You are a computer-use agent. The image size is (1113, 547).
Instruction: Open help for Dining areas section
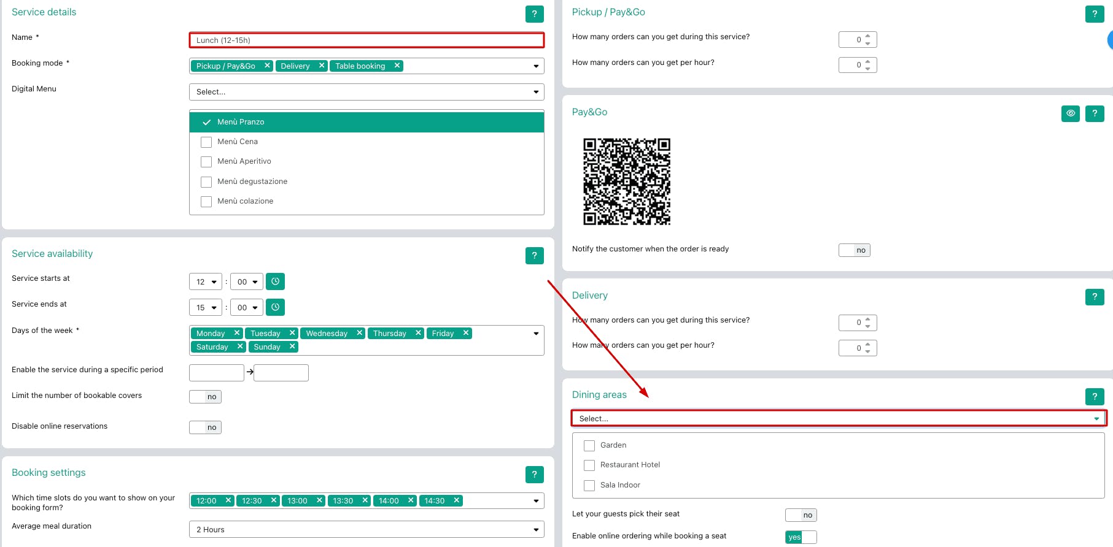pos(1095,396)
